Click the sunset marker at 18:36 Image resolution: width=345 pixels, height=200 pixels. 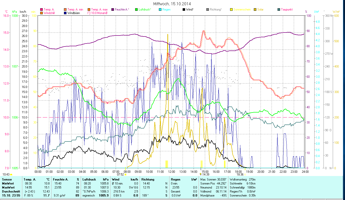point(245,174)
